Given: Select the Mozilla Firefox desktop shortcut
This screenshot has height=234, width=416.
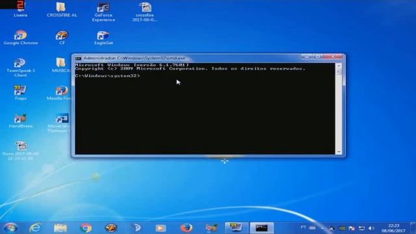Looking at the screenshot, I should [x=59, y=93].
